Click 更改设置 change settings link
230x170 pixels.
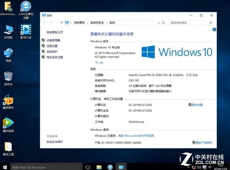(x=197, y=105)
